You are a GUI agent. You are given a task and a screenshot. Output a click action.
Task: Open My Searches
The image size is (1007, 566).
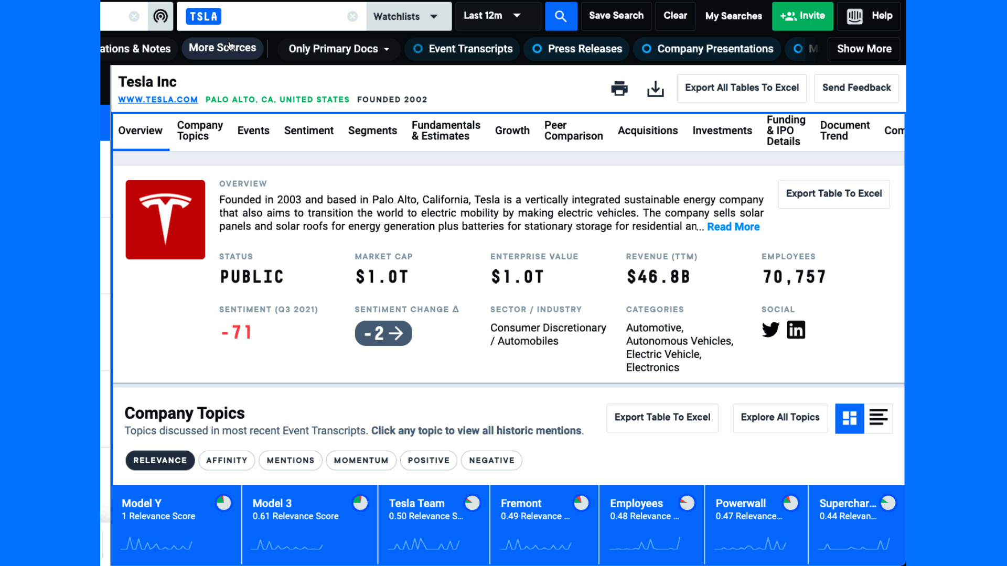coord(733,16)
